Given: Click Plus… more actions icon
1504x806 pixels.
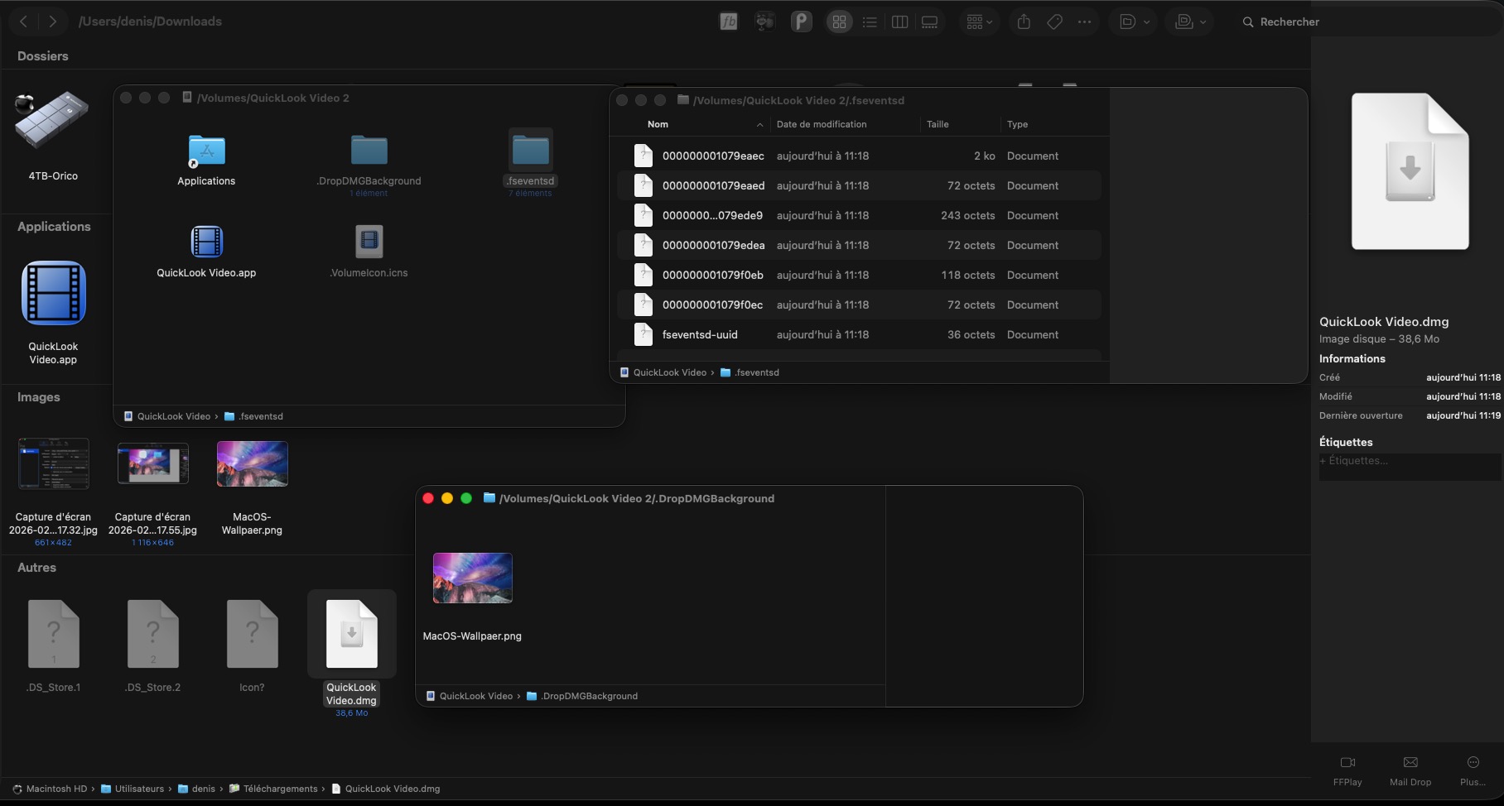Looking at the screenshot, I should [1473, 770].
